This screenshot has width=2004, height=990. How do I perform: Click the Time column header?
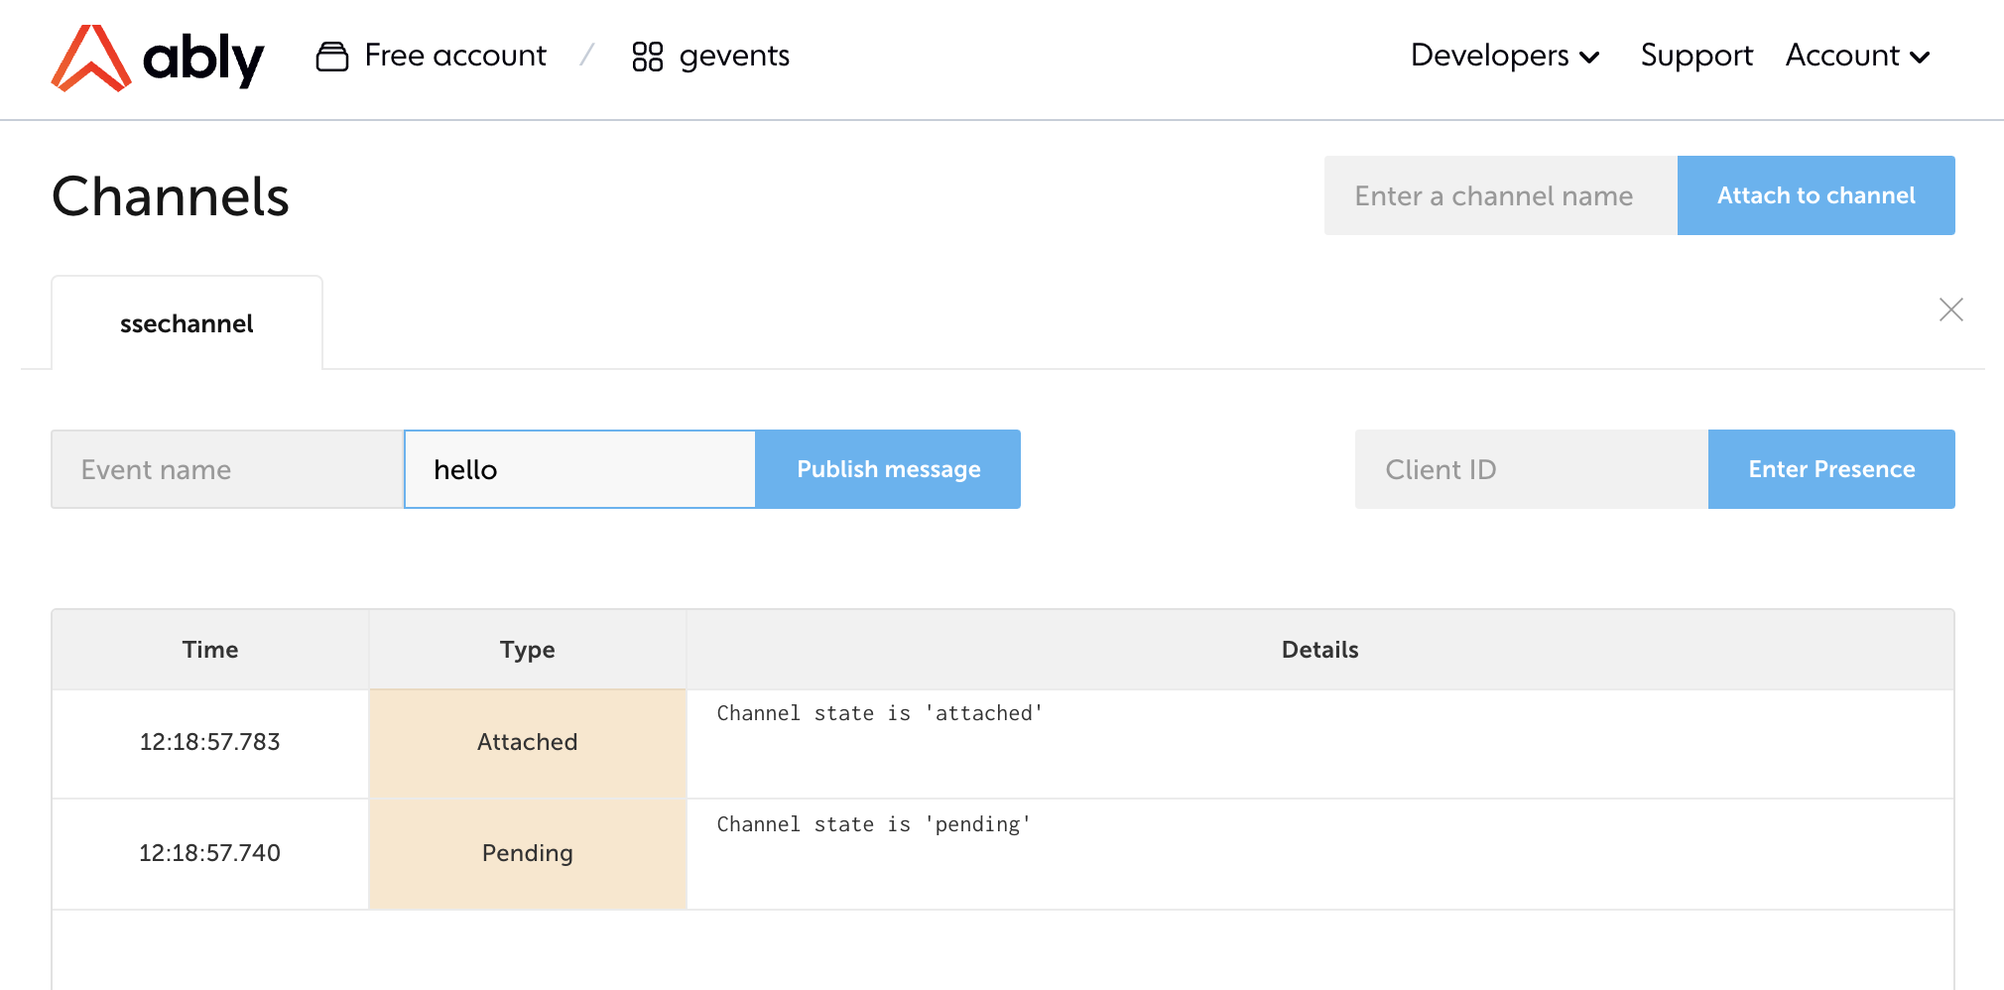210,650
